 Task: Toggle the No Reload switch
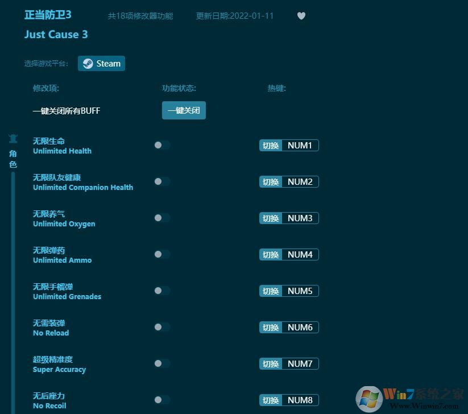tap(161, 327)
